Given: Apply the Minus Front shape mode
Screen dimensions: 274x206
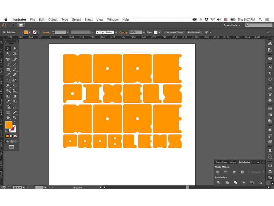Looking at the screenshot, I should pyautogui.click(x=226, y=172).
